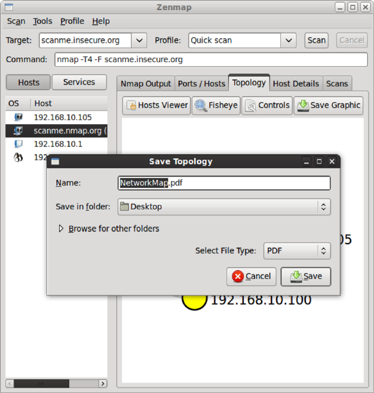This screenshot has height=393, width=374.
Task: Close the Zenmap main window
Action: coord(365,7)
